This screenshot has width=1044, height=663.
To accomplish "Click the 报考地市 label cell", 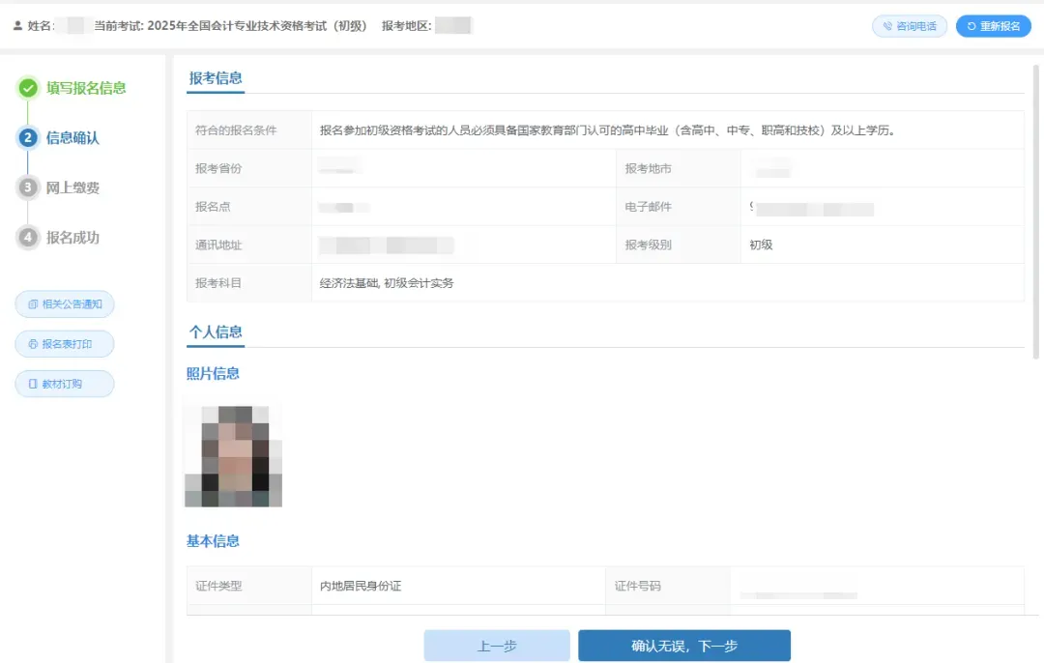I will 679,168.
